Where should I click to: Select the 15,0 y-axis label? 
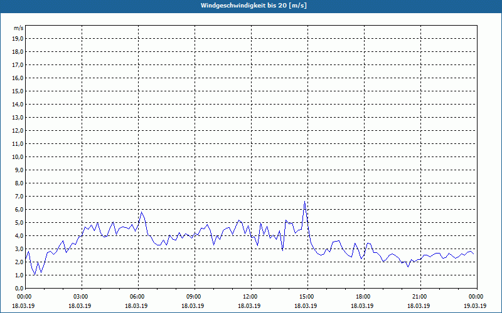(18, 91)
